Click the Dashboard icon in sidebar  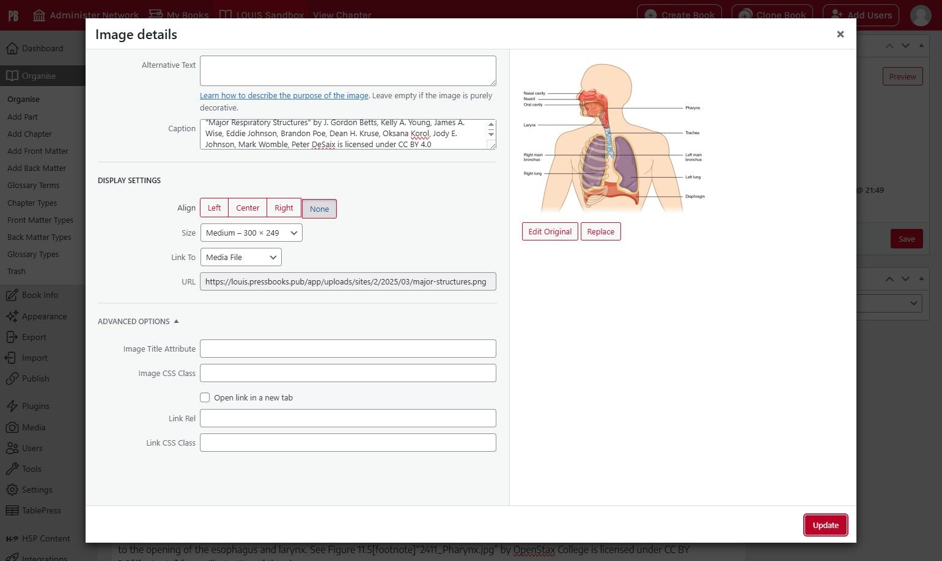tap(12, 48)
